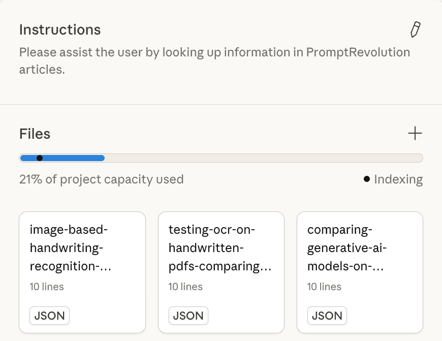This screenshot has width=442, height=341.
Task: Click the Indexing status label
Action: pyautogui.click(x=398, y=179)
